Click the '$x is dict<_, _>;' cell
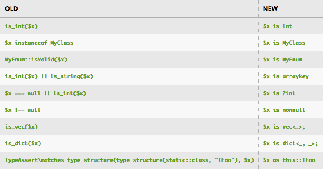323x169 pixels. (x=290, y=144)
